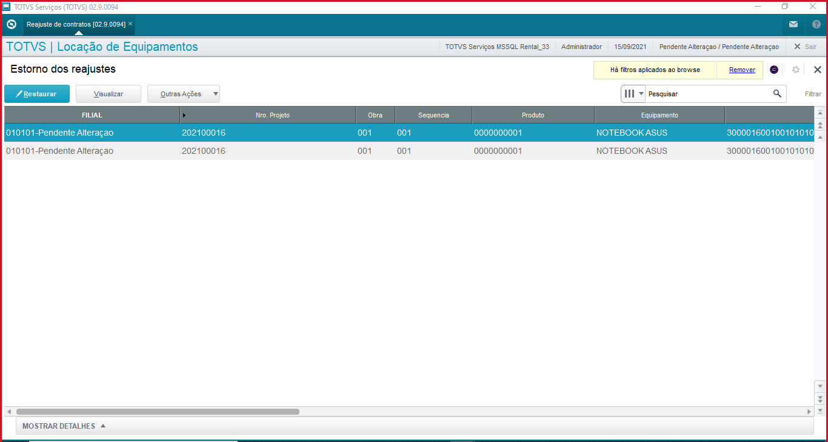Image resolution: width=828 pixels, height=442 pixels.
Task: Click the horizontal scrollbar right arrow
Action: pyautogui.click(x=809, y=412)
